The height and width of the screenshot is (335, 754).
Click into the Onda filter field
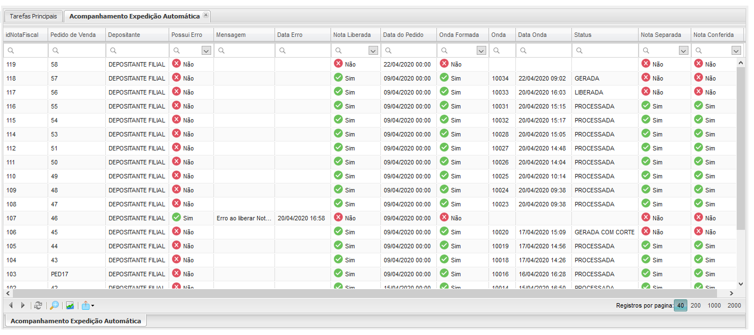[502, 50]
